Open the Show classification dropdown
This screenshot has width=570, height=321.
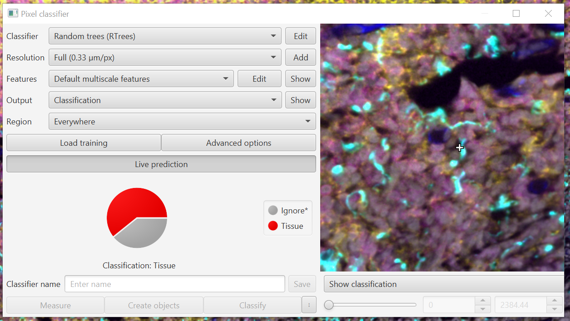tap(444, 284)
